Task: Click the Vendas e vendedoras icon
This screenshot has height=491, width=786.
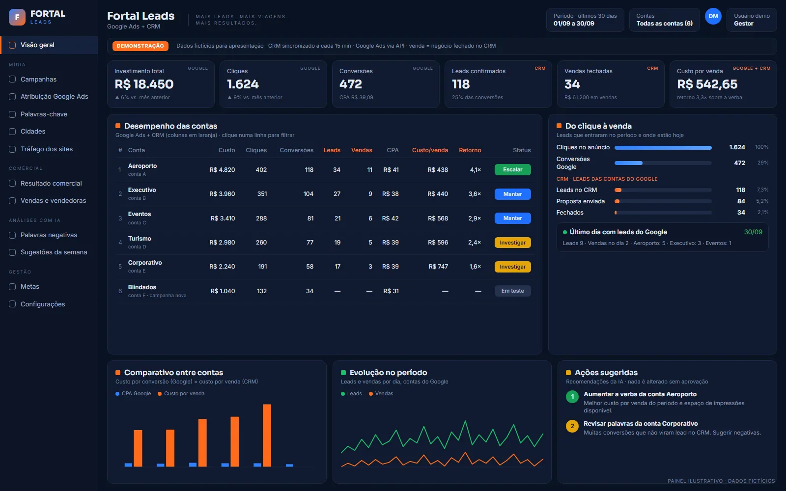Action: 12,201
